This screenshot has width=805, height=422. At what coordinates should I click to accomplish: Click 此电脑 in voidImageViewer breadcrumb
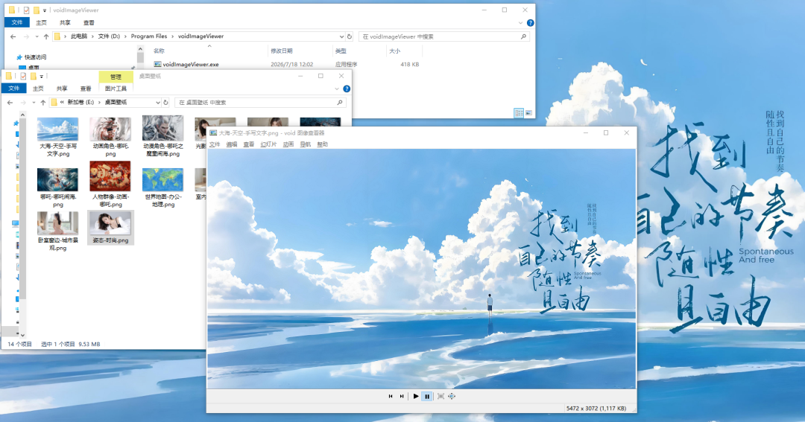pyautogui.click(x=79, y=36)
